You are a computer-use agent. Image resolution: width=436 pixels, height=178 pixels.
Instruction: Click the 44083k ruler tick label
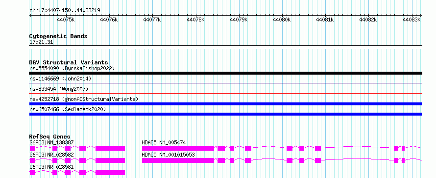click(x=412, y=20)
